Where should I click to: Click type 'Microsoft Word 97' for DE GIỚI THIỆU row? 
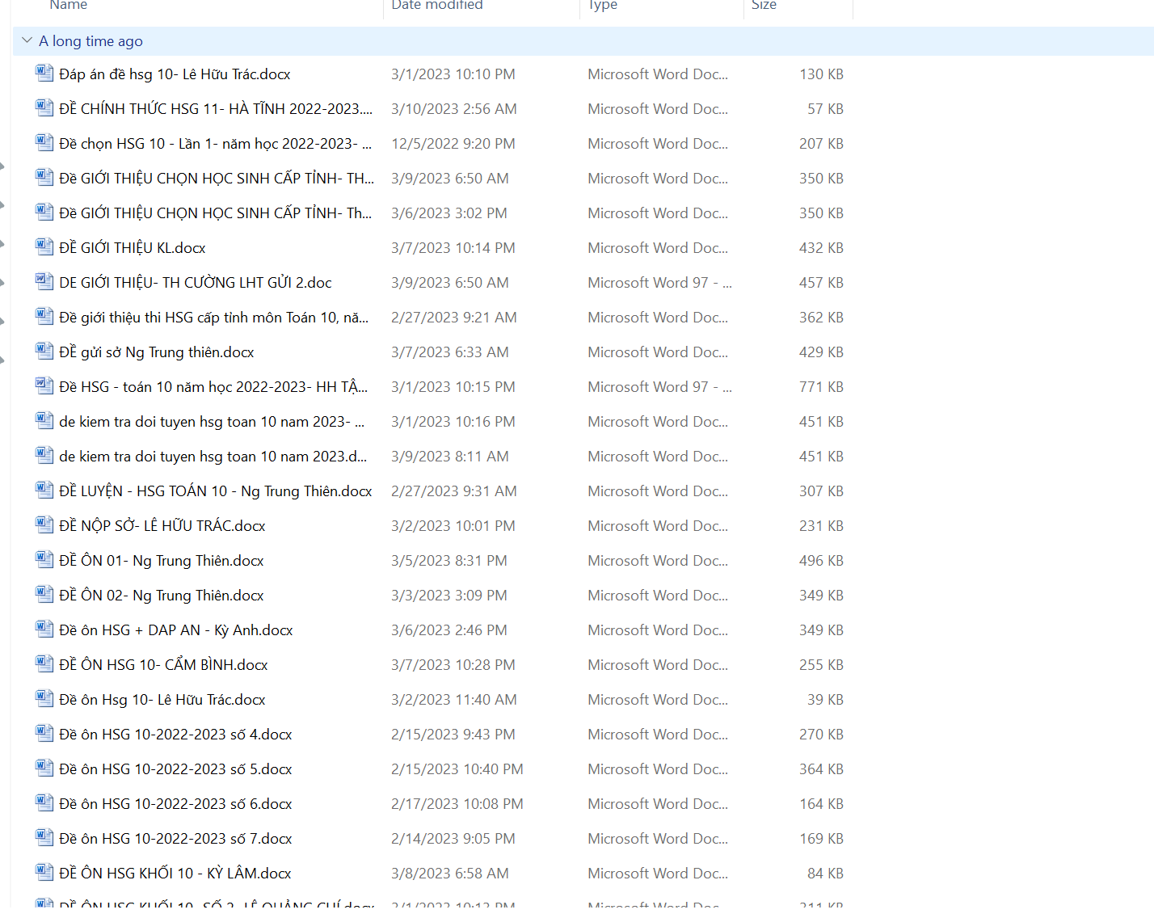click(660, 283)
